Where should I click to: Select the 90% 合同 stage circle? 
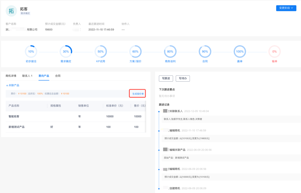pyautogui.click(x=205, y=51)
